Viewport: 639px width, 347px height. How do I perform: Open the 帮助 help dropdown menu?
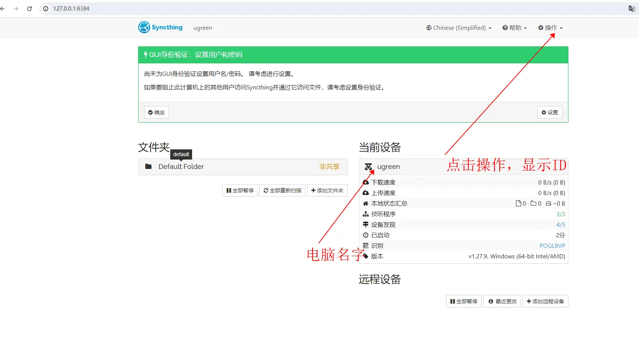tap(514, 28)
